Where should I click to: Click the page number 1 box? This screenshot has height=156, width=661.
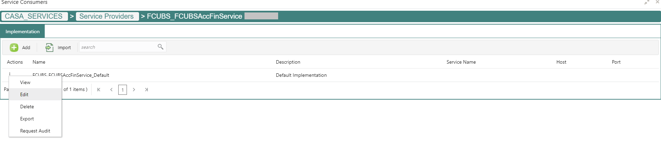click(x=122, y=90)
